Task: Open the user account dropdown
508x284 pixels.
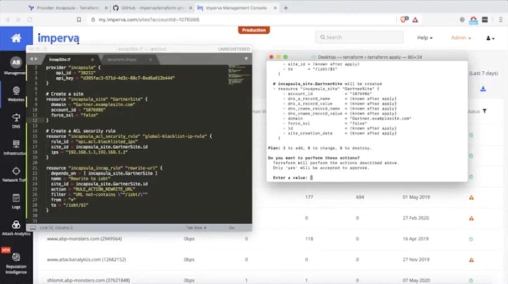Action: pos(490,38)
